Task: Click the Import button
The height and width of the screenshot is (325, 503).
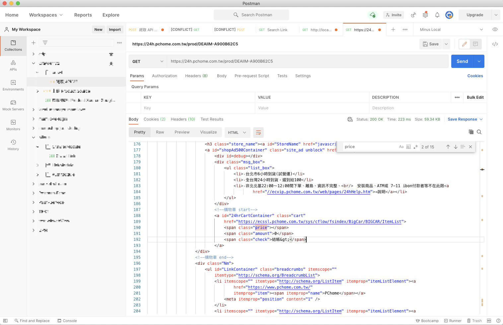Action: (115, 29)
